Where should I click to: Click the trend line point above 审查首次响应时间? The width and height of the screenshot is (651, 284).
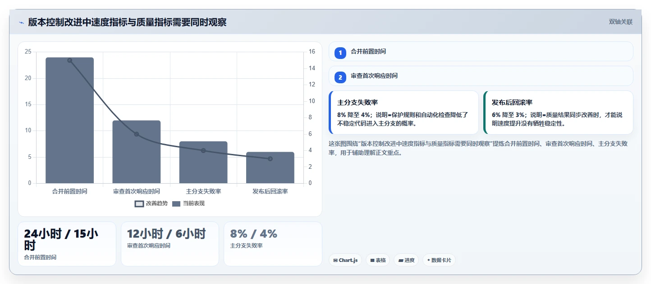[137, 134]
